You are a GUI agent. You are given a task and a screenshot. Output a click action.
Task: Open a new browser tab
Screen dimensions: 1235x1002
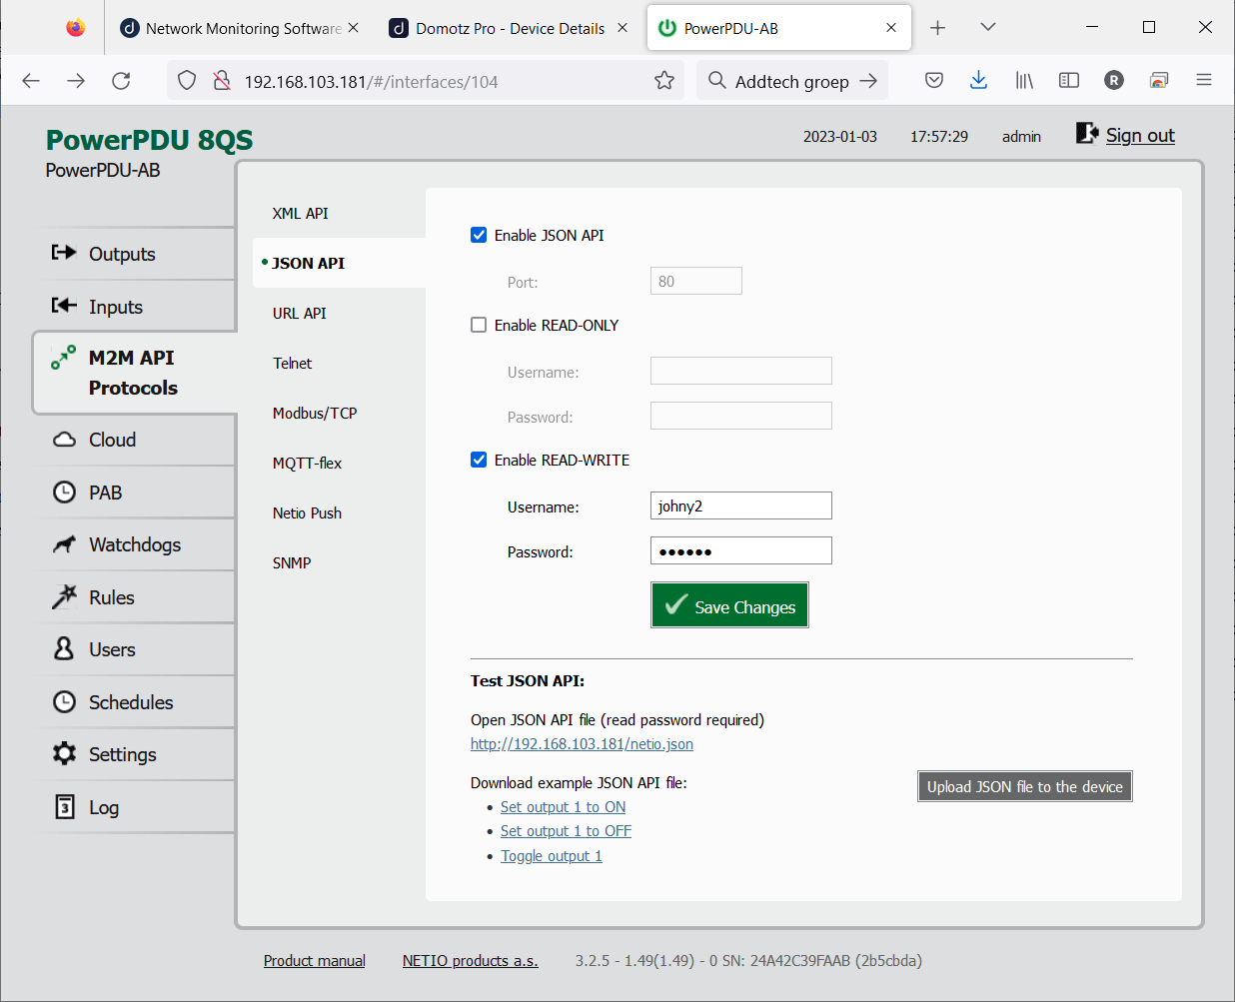click(937, 28)
